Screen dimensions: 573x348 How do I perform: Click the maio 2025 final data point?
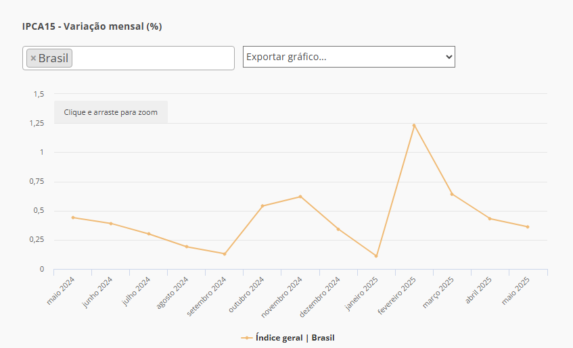tap(528, 227)
